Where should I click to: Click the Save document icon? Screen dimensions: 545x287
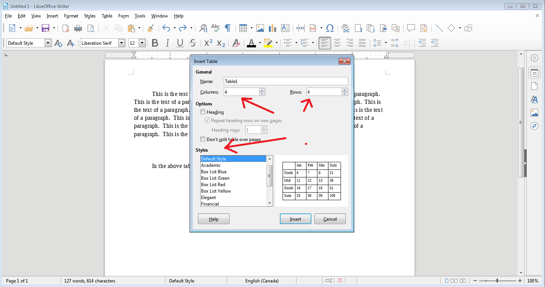[x=46, y=28]
